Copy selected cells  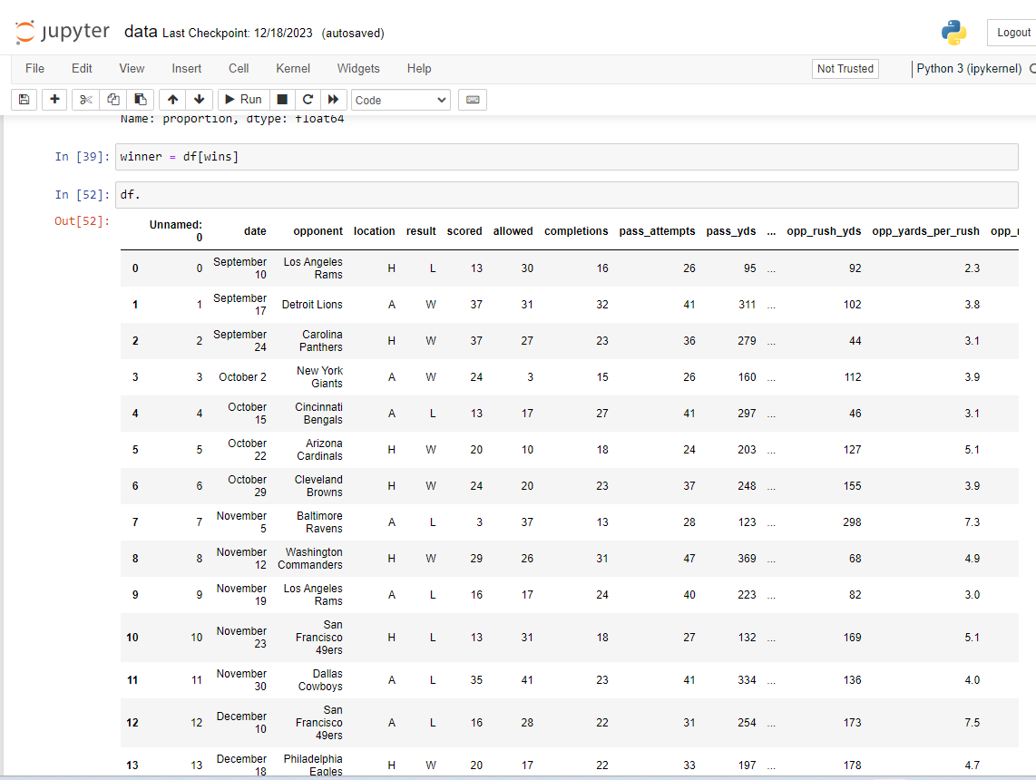click(113, 100)
